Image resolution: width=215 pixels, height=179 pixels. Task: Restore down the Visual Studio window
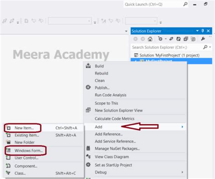tap(205, 4)
